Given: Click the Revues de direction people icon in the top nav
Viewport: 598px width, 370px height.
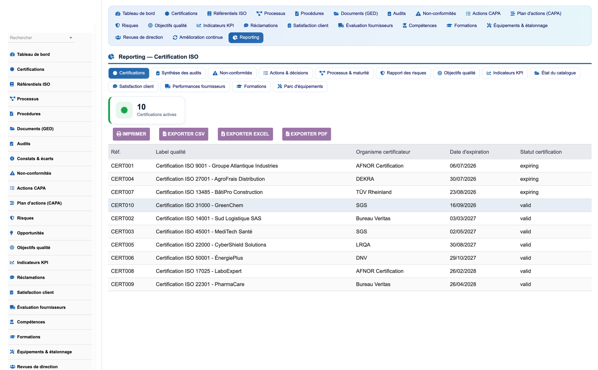Looking at the screenshot, I should pos(118,37).
